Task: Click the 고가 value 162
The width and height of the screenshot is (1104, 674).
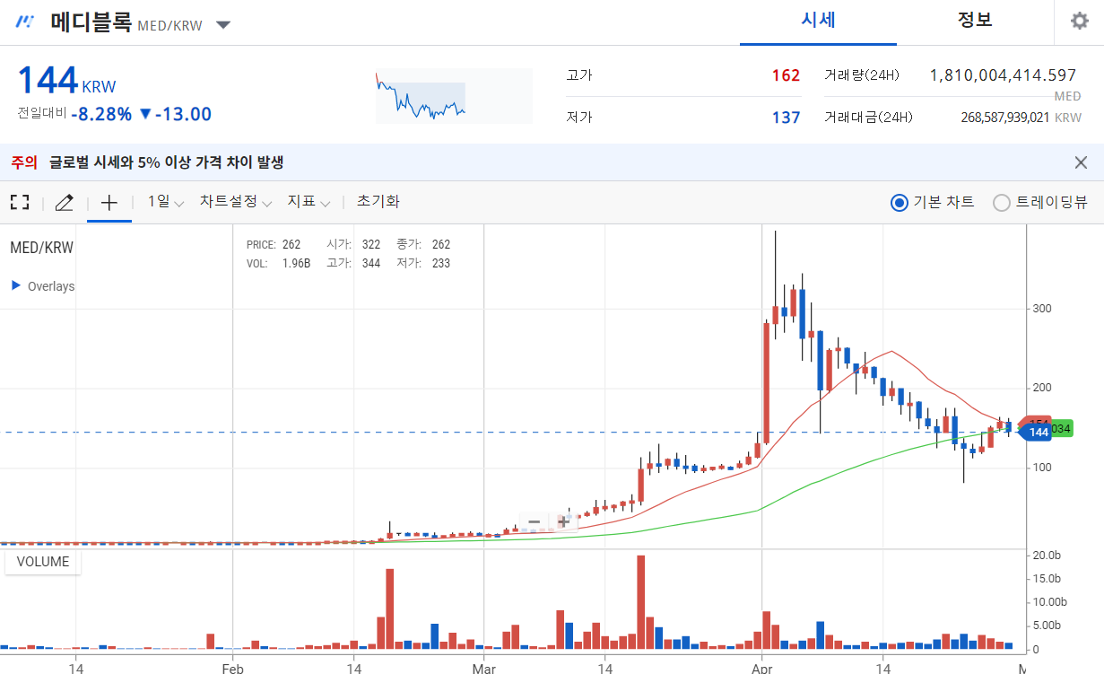Action: tap(786, 75)
